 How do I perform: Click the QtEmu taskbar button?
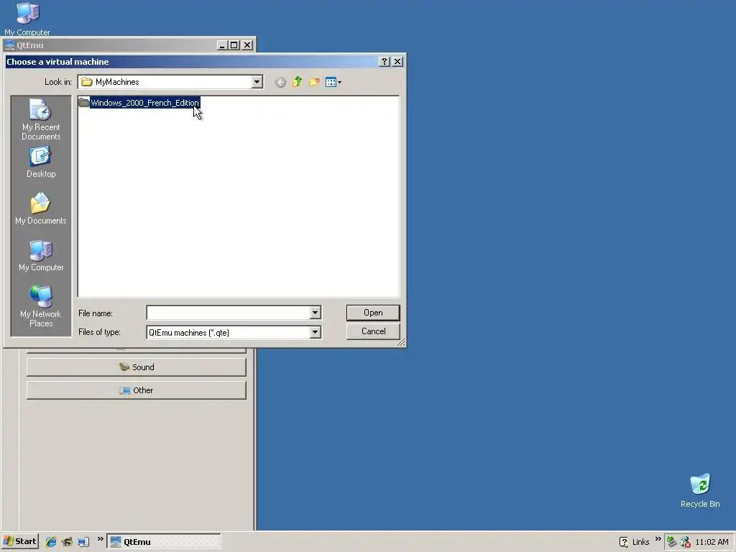click(x=164, y=542)
